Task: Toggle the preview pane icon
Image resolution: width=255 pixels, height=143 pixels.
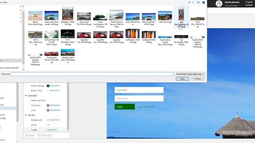Action: click(198, 2)
